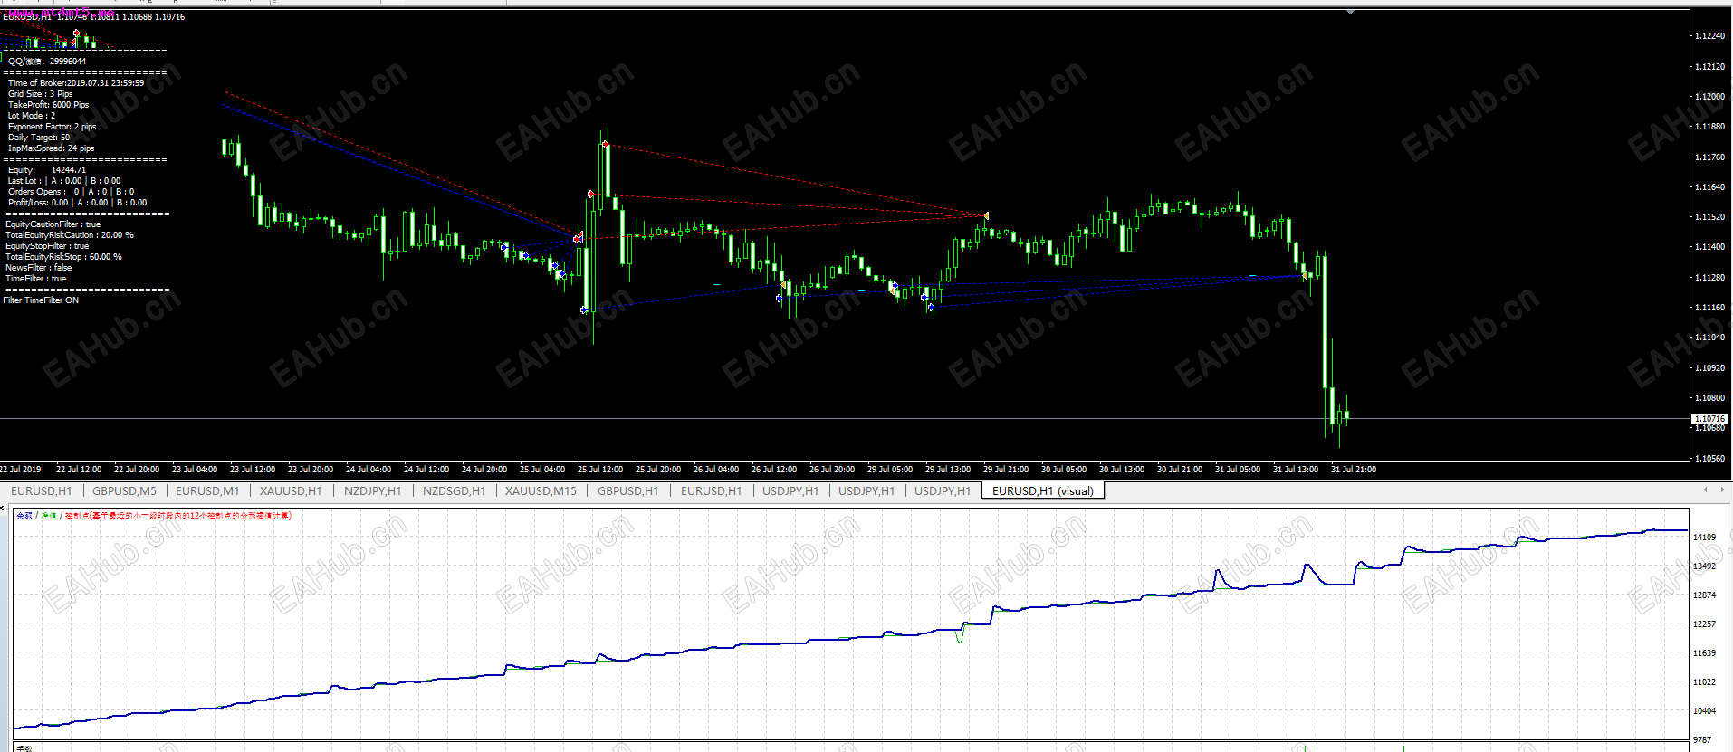The height and width of the screenshot is (752, 1733).
Task: Close the strategy tester panel with the x
Action: point(4,508)
